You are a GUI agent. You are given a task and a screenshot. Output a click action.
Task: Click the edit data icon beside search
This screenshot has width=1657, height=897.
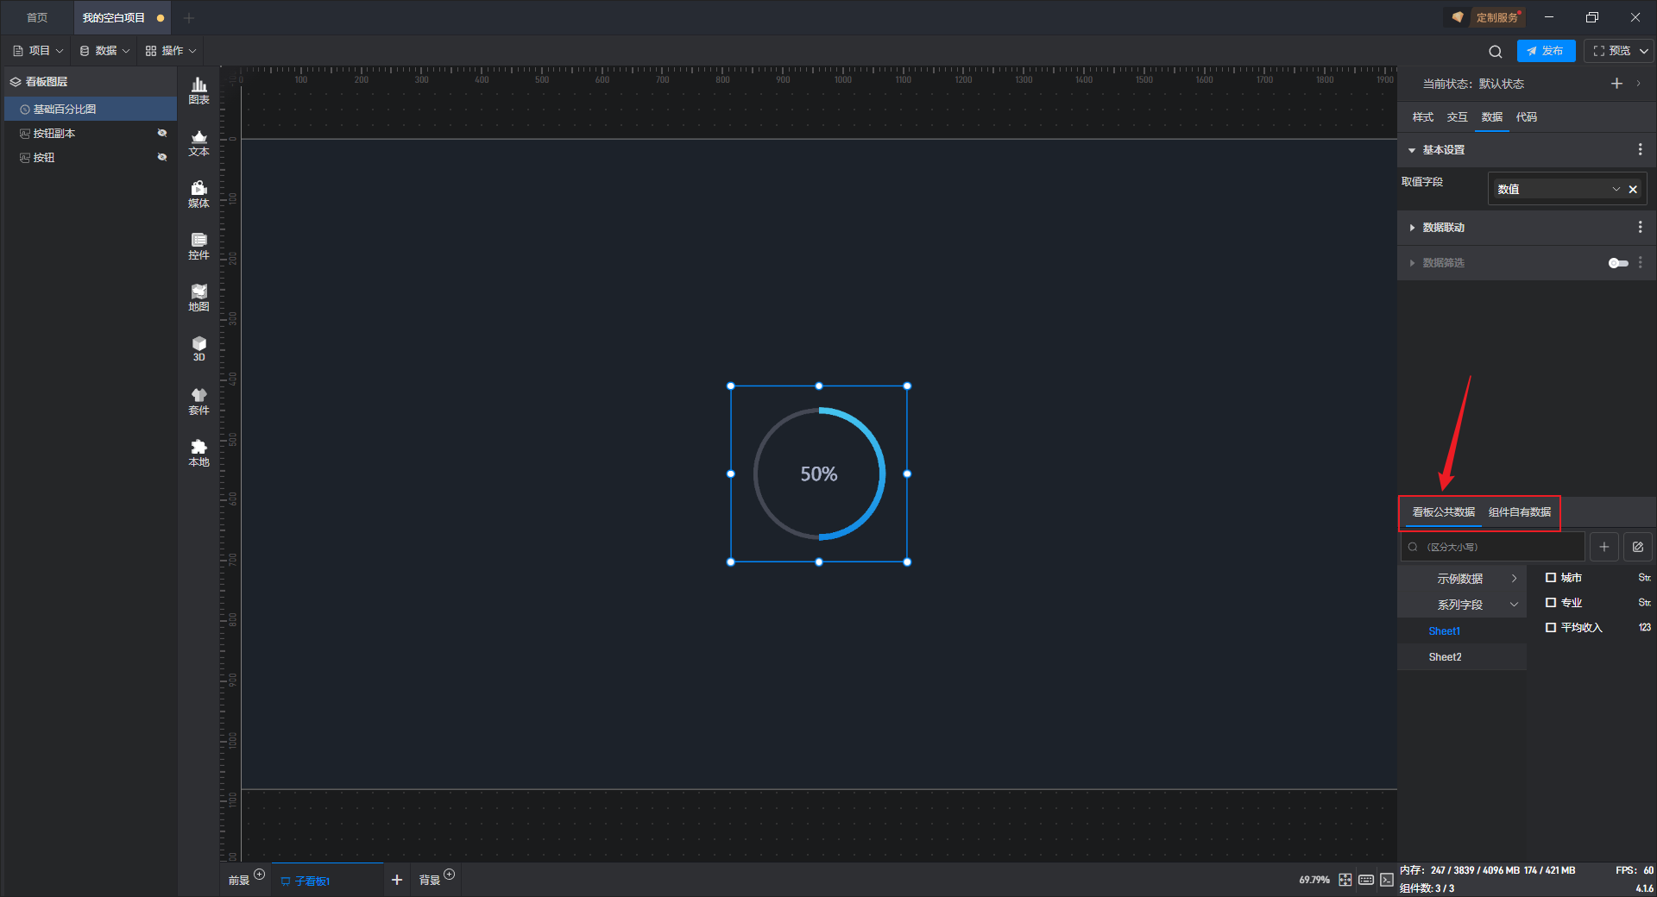coord(1638,547)
